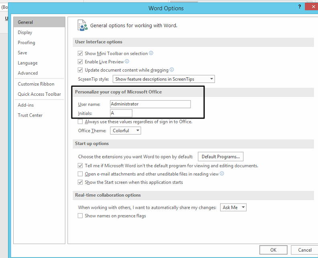Switch to the Proofing category
The image size is (318, 258).
point(26,42)
